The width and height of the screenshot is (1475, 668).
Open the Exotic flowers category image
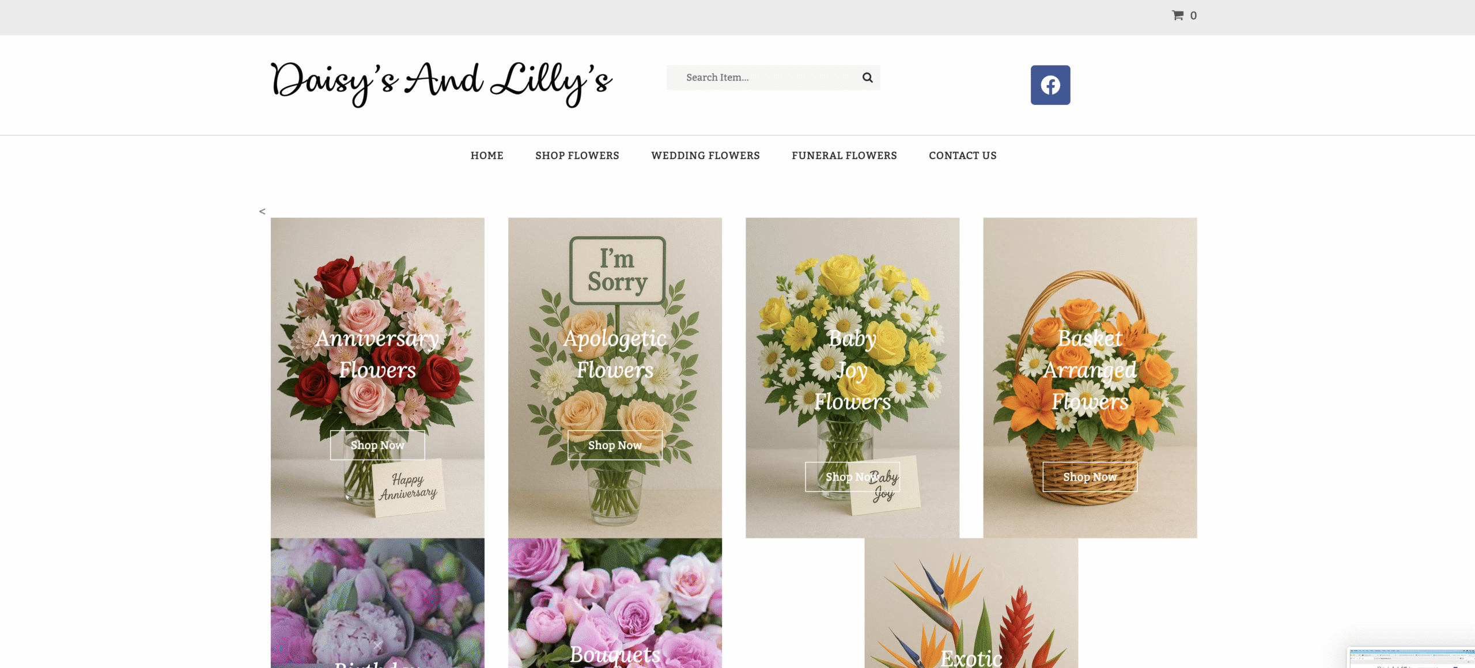(971, 603)
